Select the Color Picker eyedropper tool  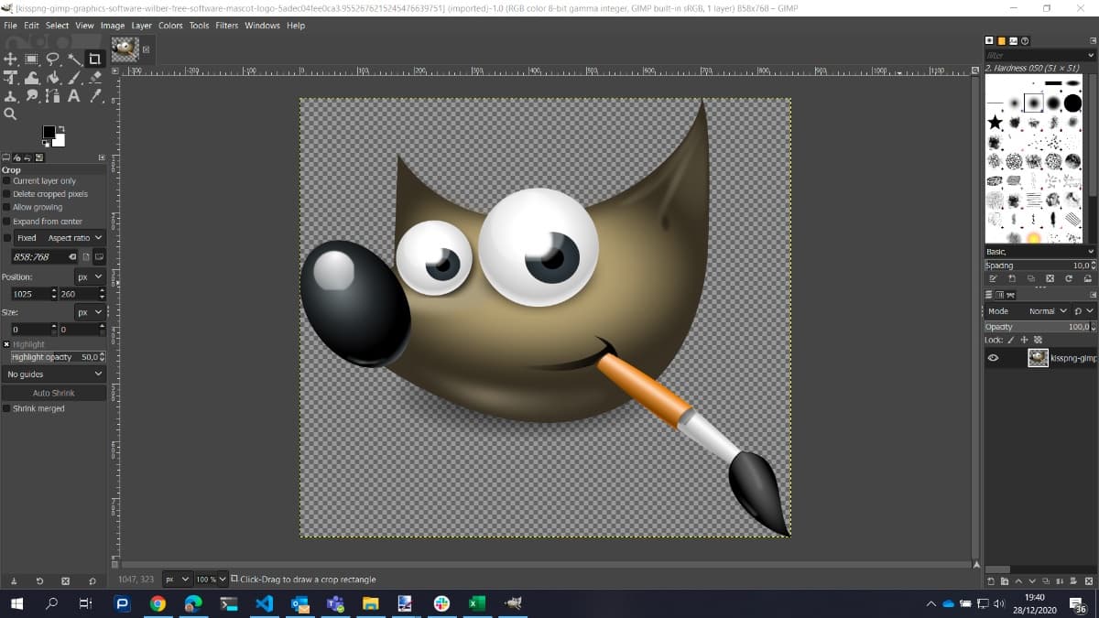(95, 96)
